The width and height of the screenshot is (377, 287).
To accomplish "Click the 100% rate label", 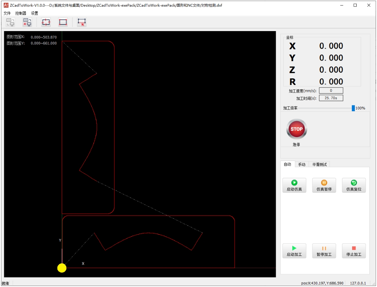I will click(x=360, y=108).
